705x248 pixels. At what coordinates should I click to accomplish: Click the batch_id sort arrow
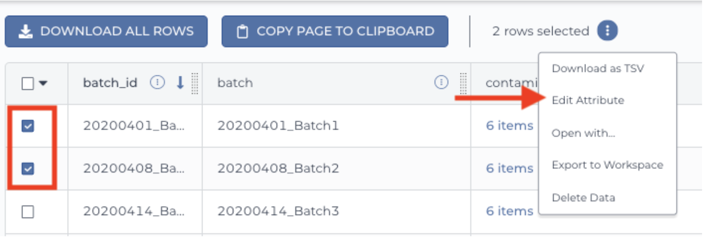(x=180, y=83)
